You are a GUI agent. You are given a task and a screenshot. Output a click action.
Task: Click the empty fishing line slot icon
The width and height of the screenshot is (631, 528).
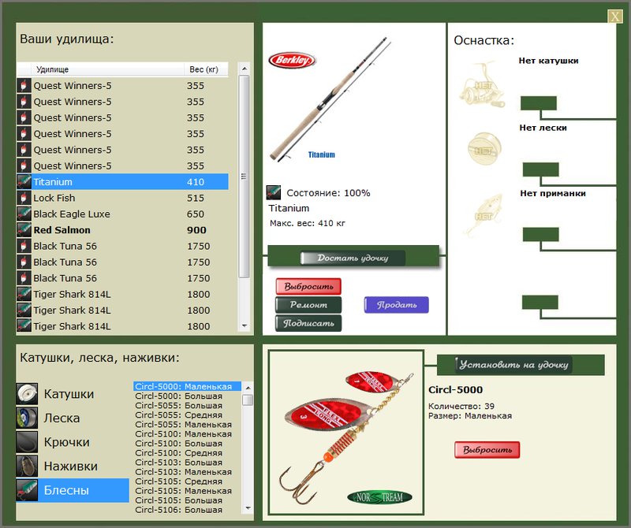[x=485, y=148]
